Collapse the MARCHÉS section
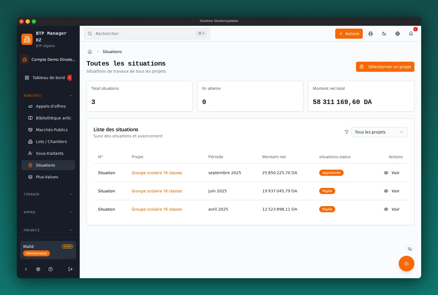The height and width of the screenshot is (295, 438). tap(48, 96)
